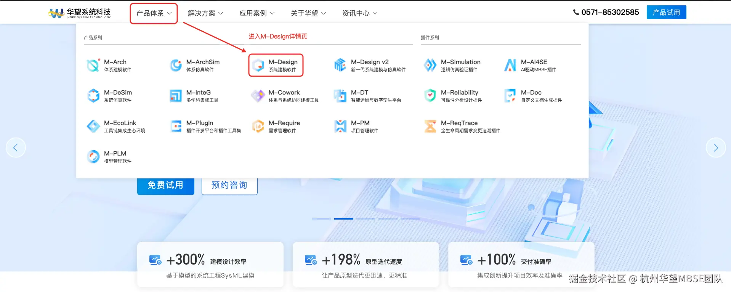Click the M-Require product icon
This screenshot has height=292, width=731.
point(258,126)
